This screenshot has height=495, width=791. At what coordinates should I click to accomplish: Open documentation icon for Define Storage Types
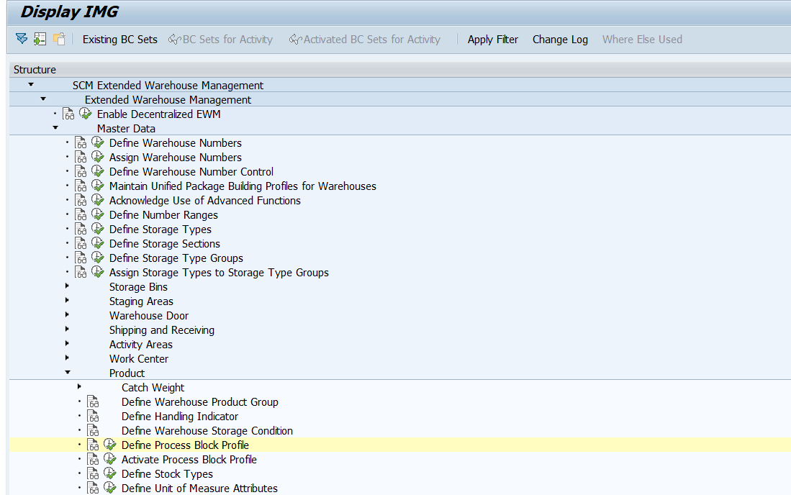pos(81,230)
